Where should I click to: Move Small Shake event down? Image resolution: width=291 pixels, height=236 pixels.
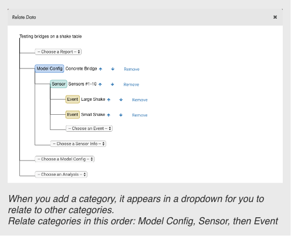click(121, 115)
